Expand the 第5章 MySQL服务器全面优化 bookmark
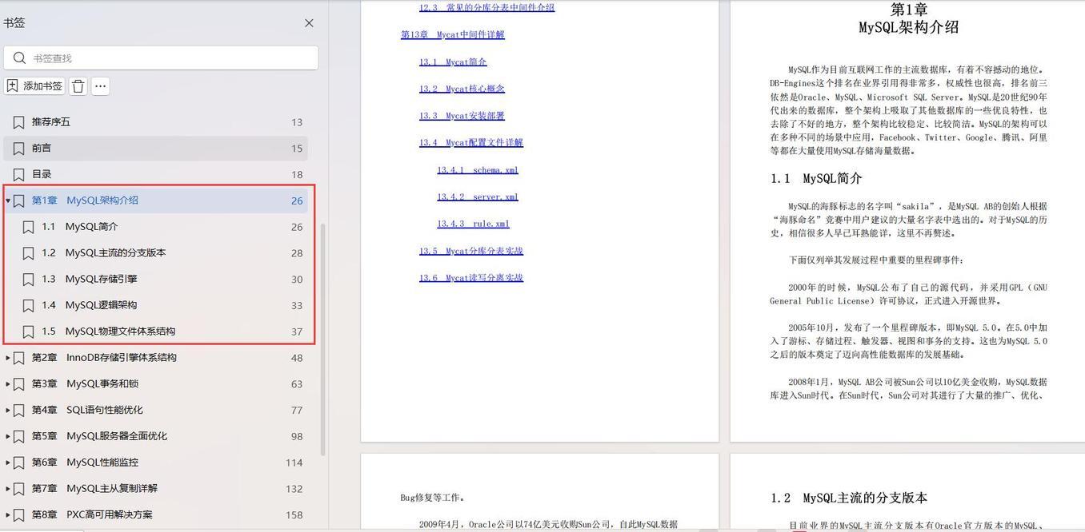Image resolution: width=1085 pixels, height=532 pixels. click(8, 436)
